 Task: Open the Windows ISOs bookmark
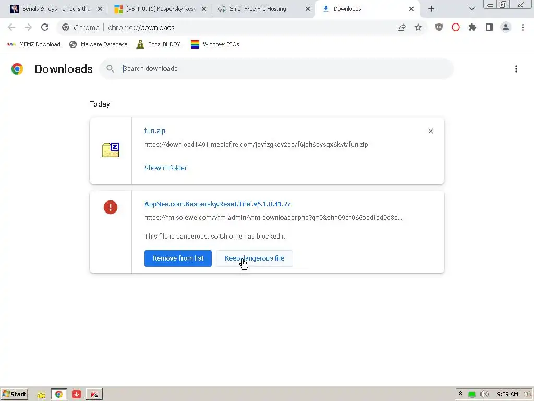click(x=215, y=44)
